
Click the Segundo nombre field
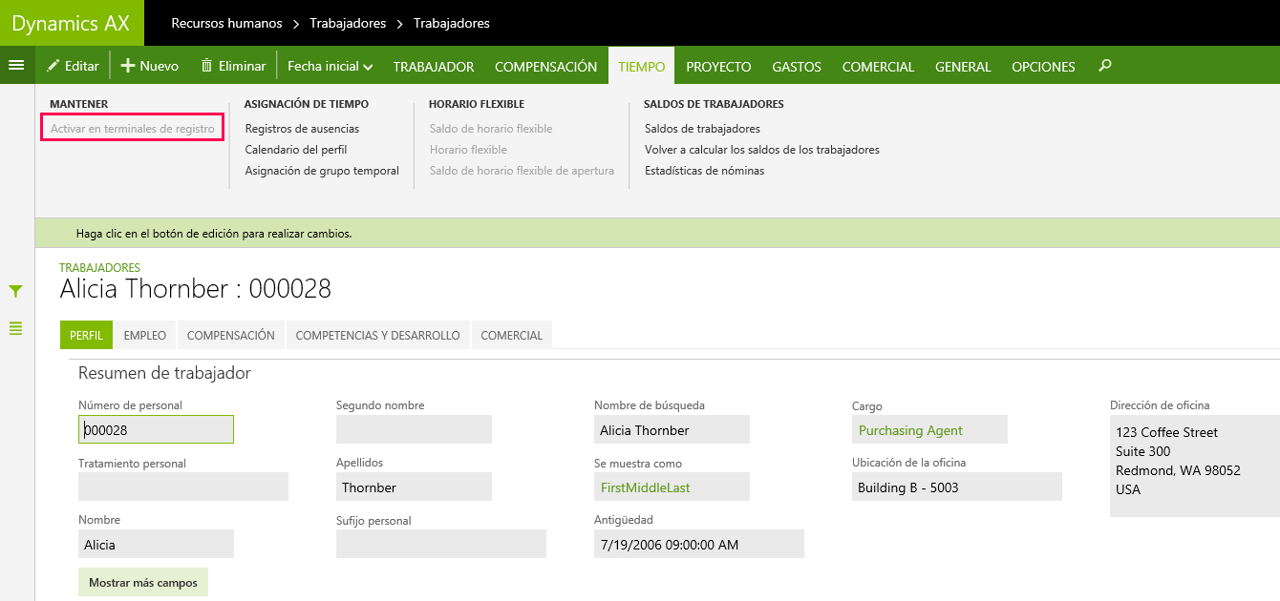[414, 429]
